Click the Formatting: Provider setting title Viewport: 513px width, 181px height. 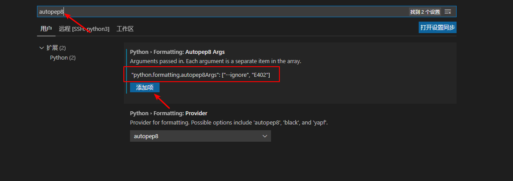click(x=168, y=113)
